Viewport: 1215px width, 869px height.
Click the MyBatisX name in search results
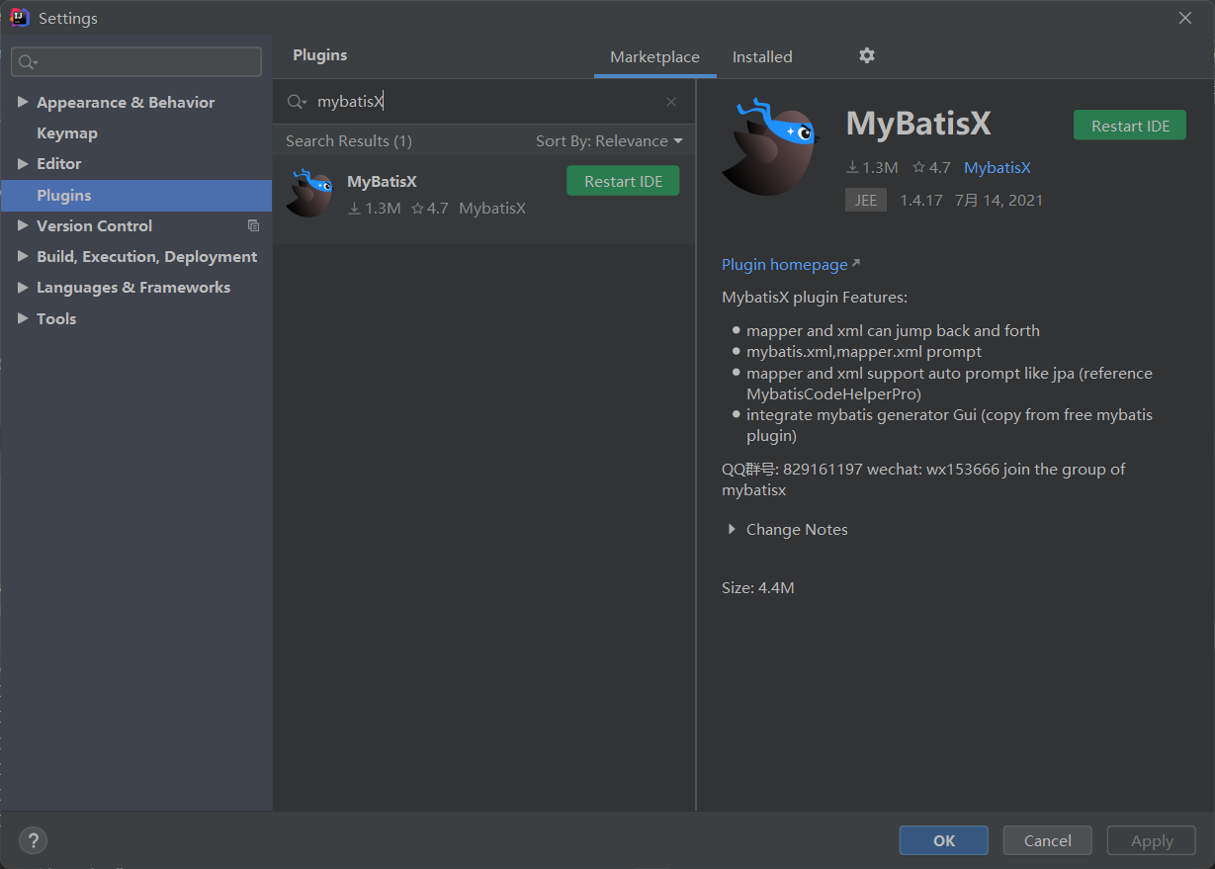pyautogui.click(x=382, y=182)
